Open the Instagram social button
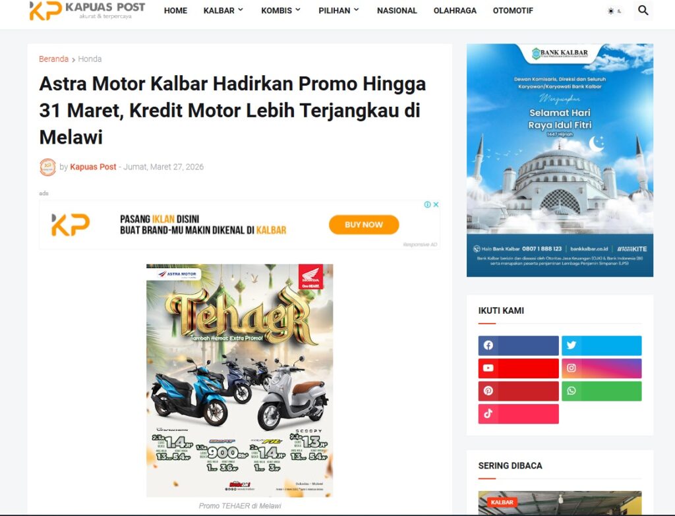 pyautogui.click(x=601, y=368)
